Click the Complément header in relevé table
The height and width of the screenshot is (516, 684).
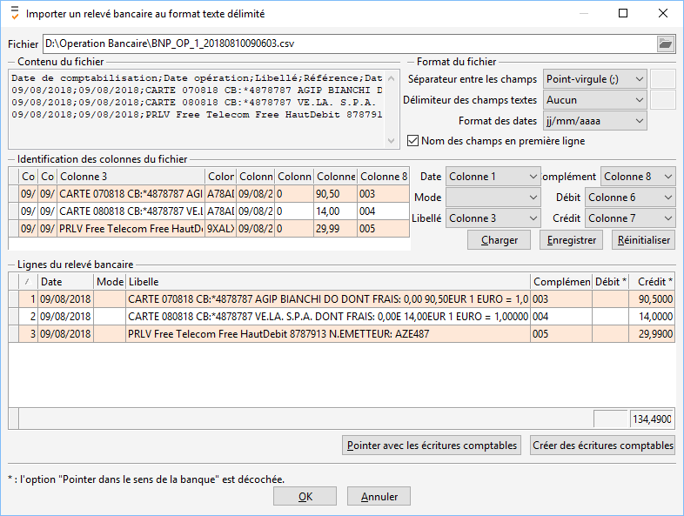click(x=561, y=282)
